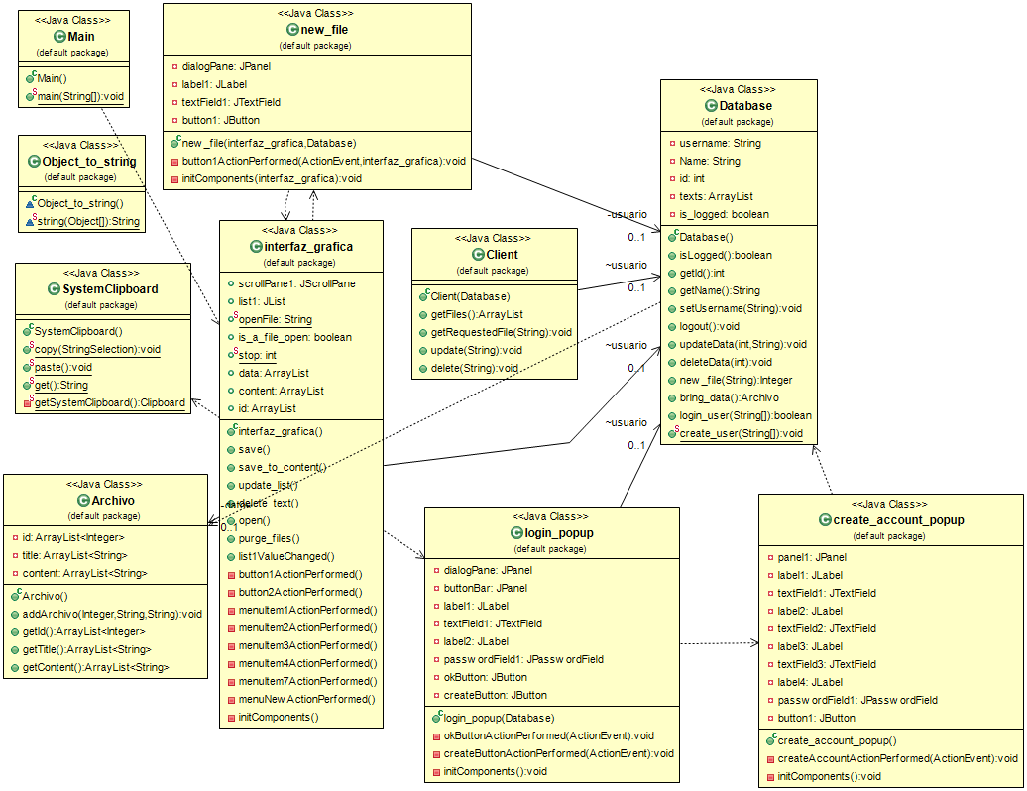Select the 'textField1: JTextField' field in new_file

pos(231,103)
